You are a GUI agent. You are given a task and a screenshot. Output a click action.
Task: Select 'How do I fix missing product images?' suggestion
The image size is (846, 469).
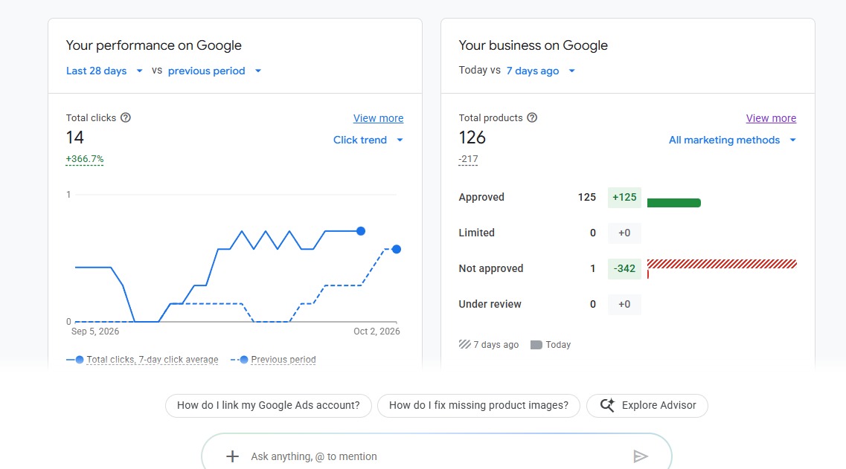[478, 405]
